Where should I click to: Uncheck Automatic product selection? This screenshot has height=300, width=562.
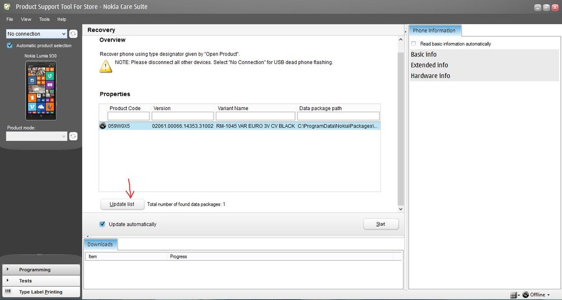click(10, 46)
